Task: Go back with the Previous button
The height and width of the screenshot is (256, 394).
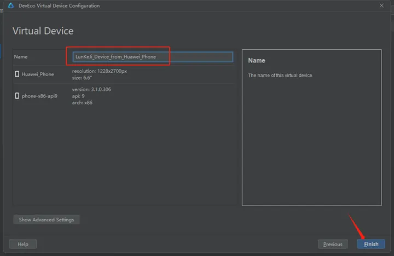Action: (x=333, y=244)
